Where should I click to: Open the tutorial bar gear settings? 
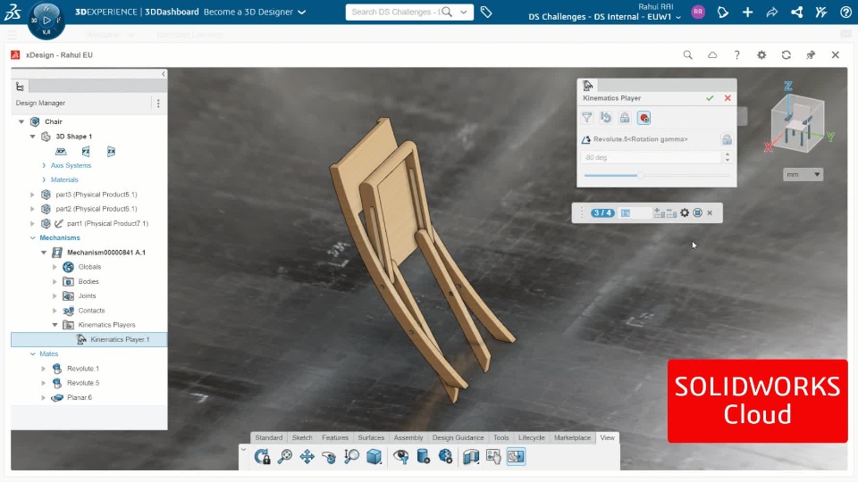click(685, 212)
